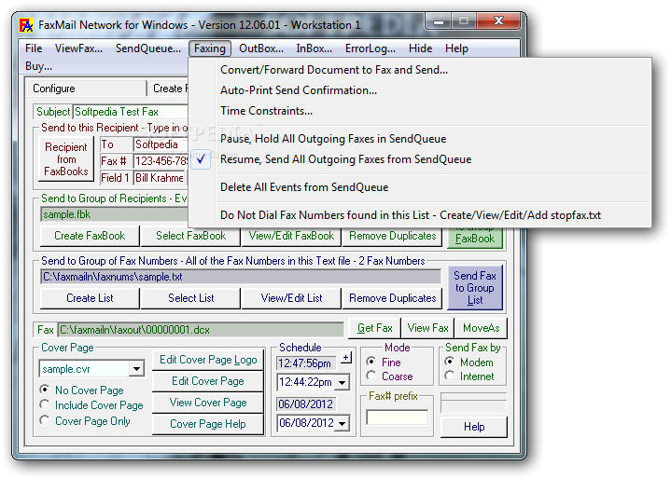The image size is (671, 479).
Task: Open the OutBox... menu
Action: (x=261, y=48)
